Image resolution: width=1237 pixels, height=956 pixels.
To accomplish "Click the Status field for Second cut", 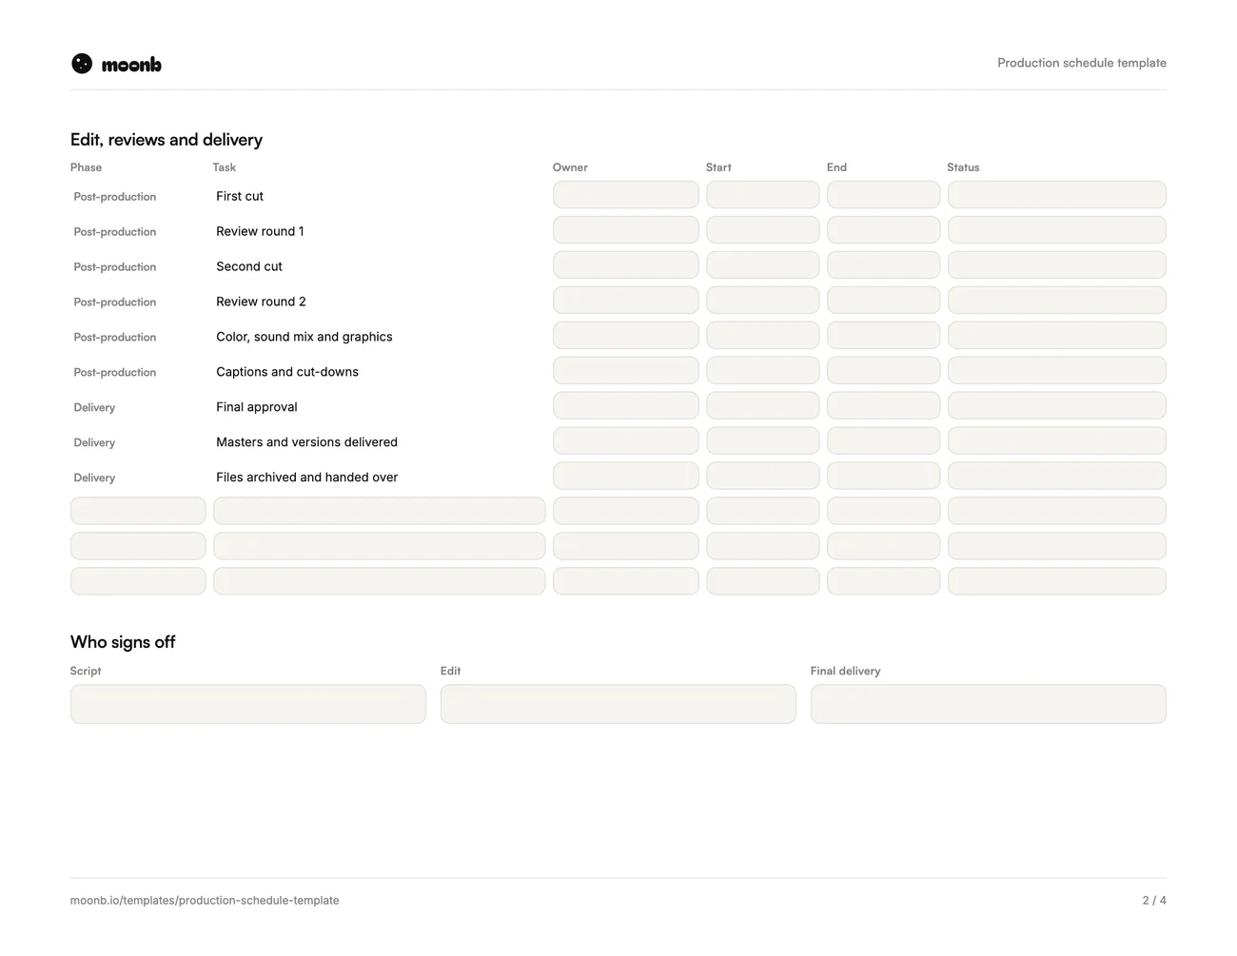I will [x=1057, y=265].
